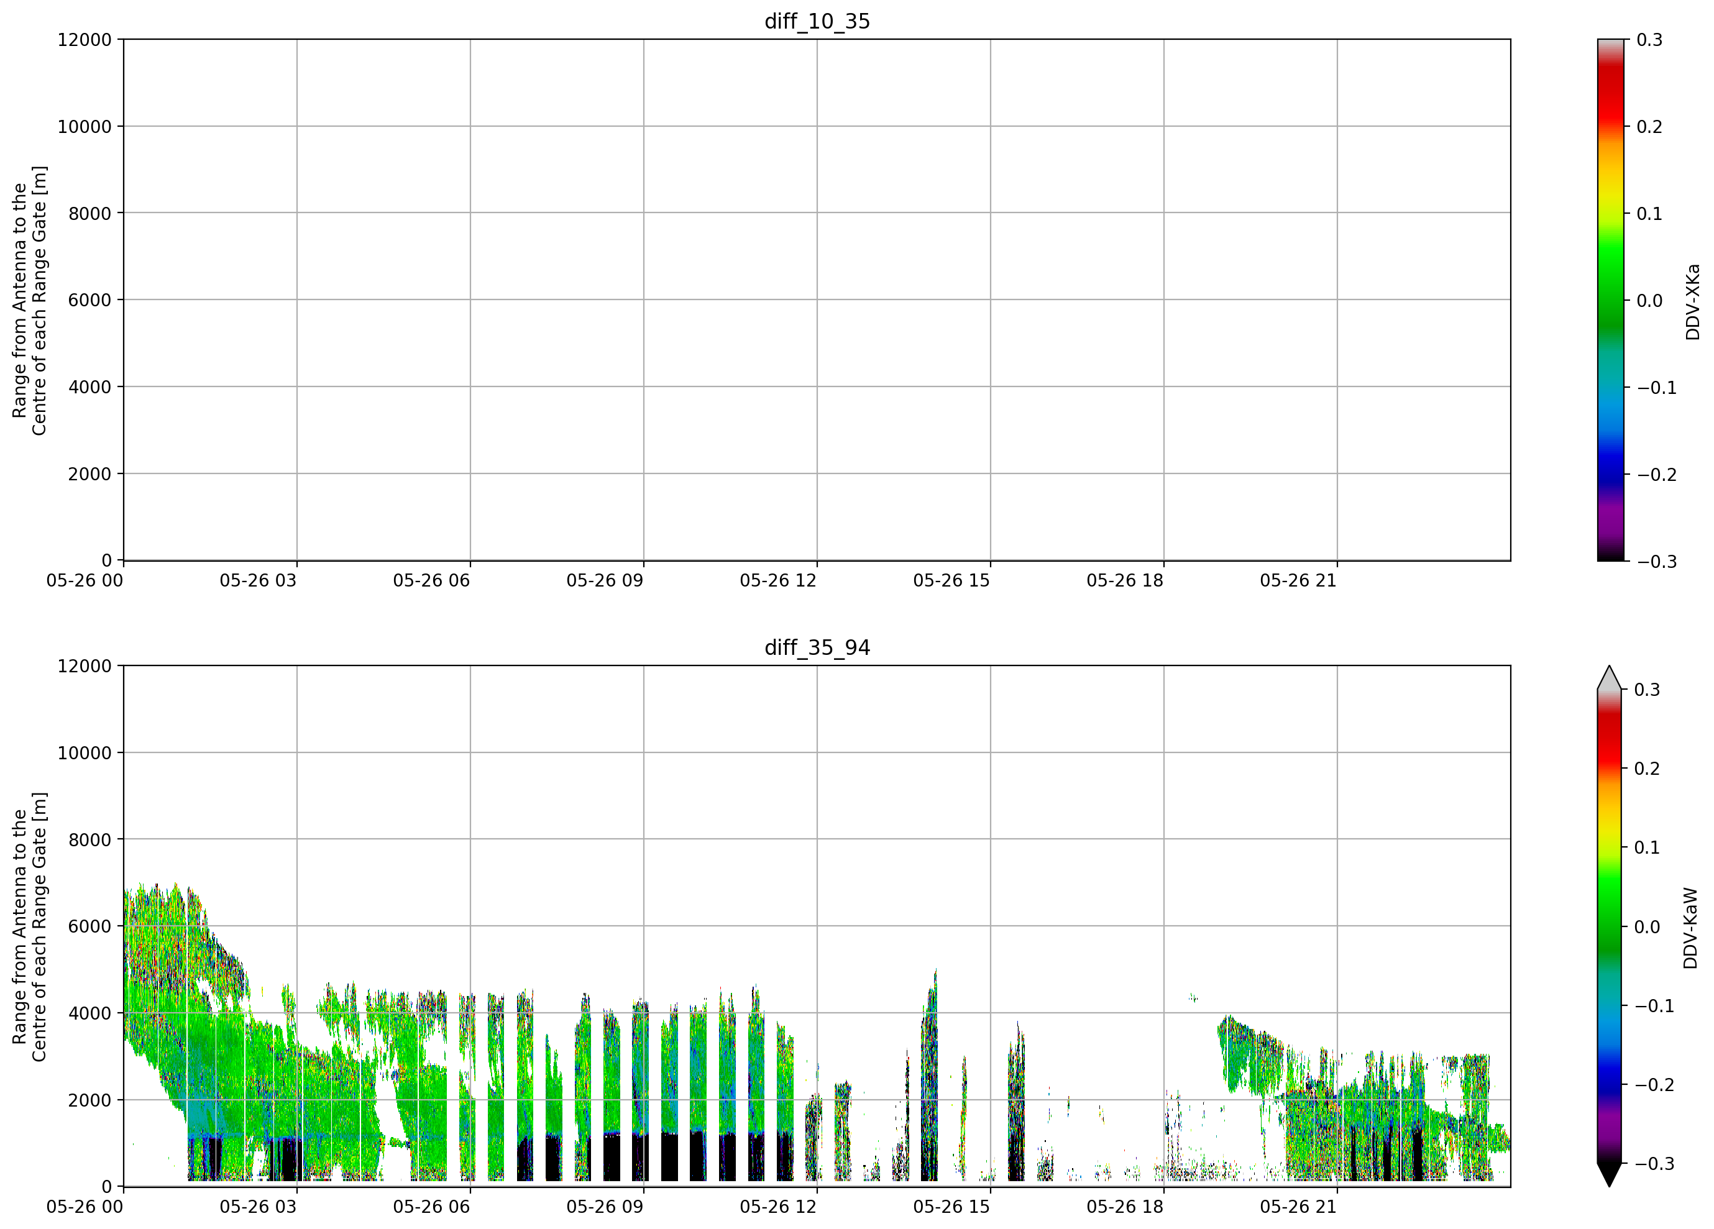Click the 2000 tick on diff_35_94 y-axis
This screenshot has width=1714, height=1229.
(90, 1100)
